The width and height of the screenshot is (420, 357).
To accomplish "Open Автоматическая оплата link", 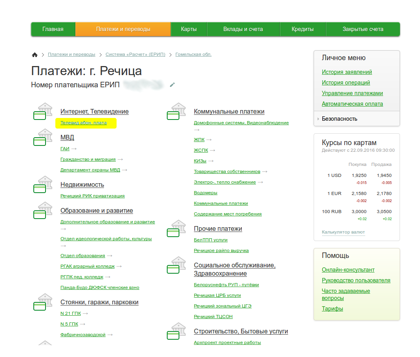I will (x=352, y=104).
